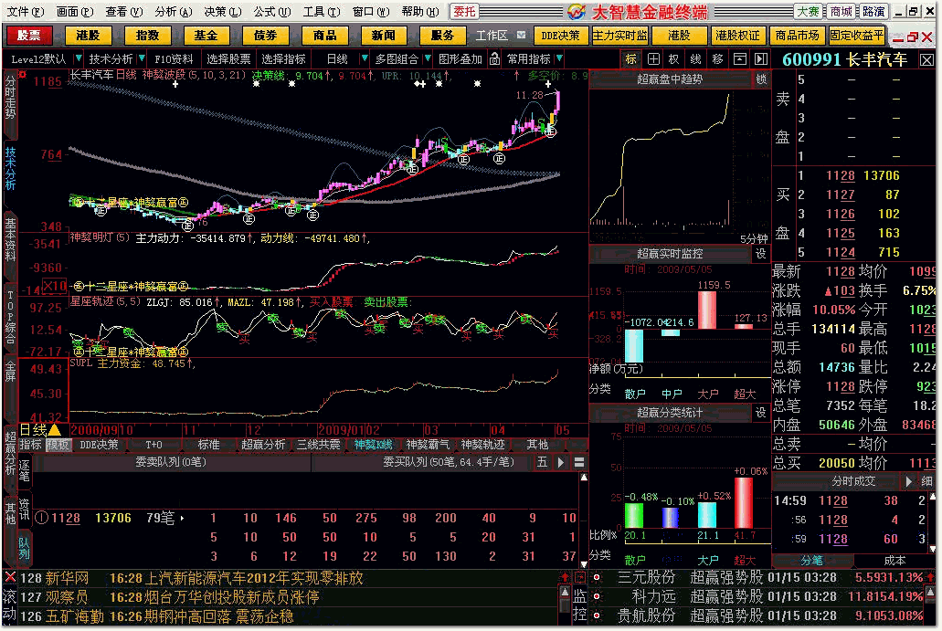Click the F10资料 toolbar item

point(174,58)
